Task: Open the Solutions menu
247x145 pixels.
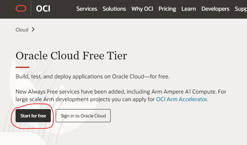Action: pos(114,9)
